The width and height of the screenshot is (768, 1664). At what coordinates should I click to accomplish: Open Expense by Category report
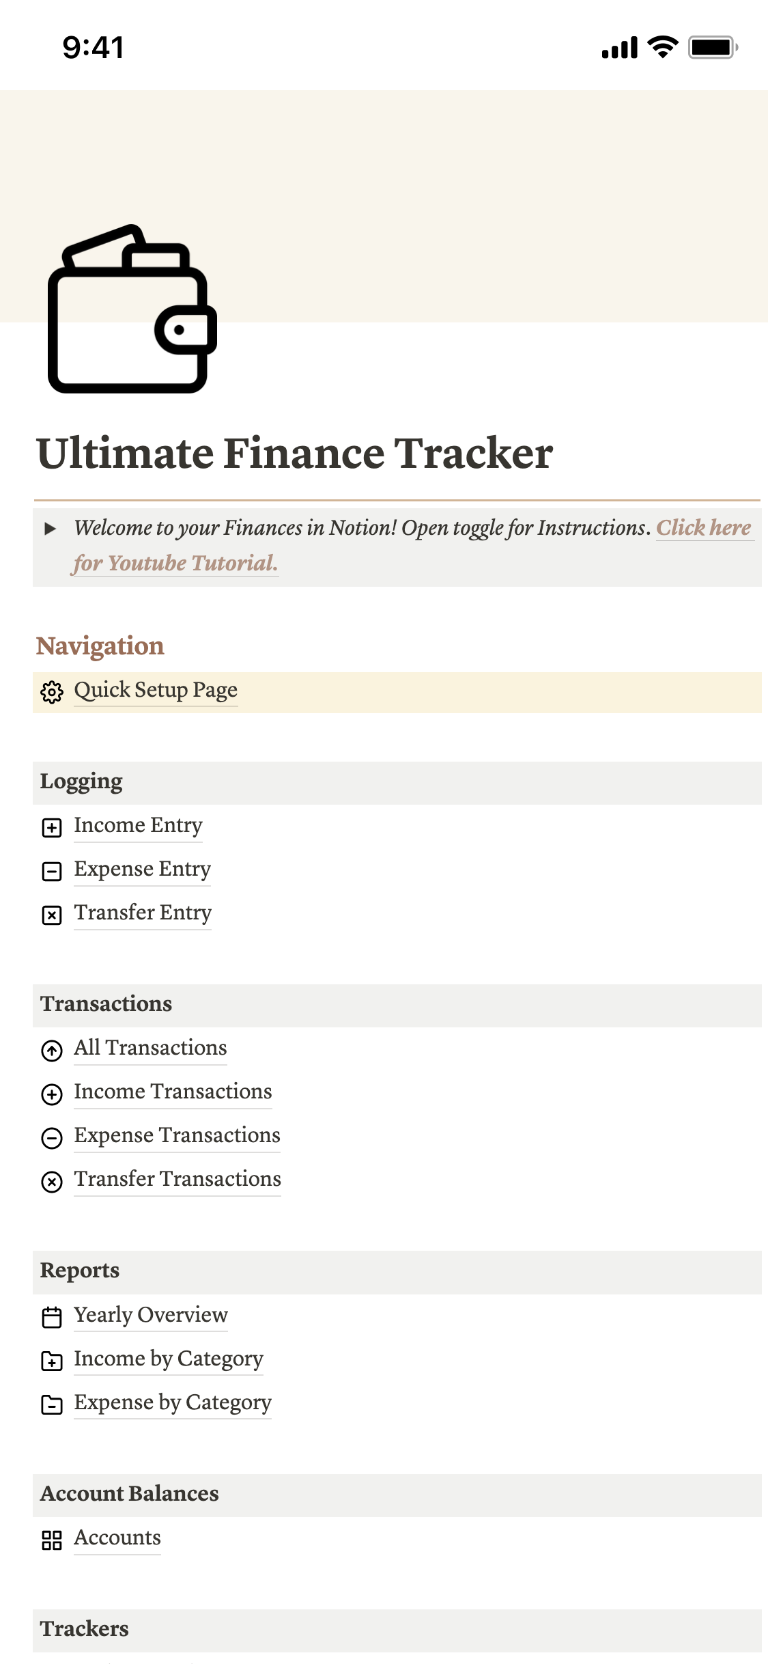(x=173, y=1402)
